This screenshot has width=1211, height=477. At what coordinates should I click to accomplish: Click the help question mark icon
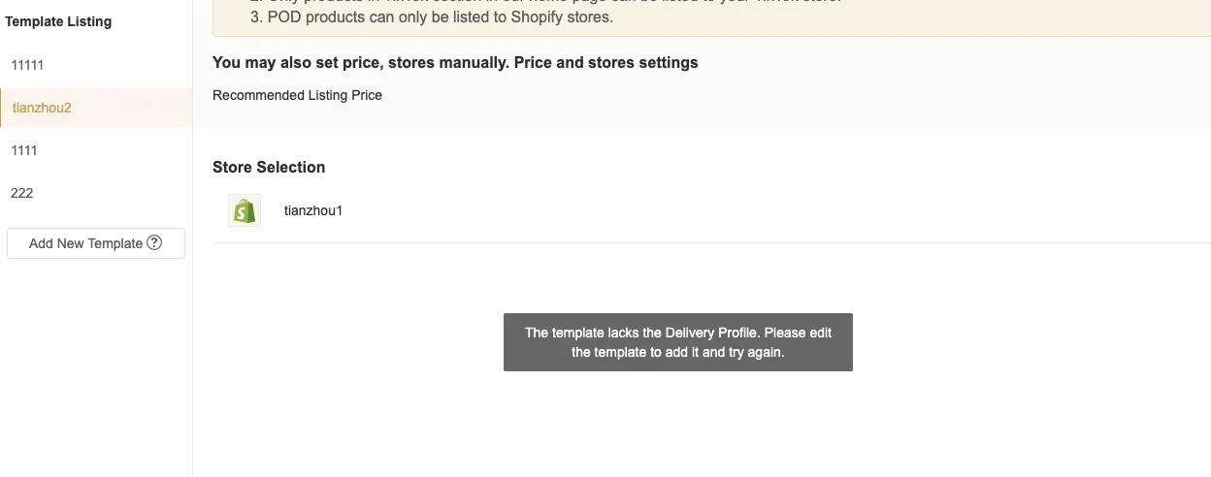pos(154,243)
